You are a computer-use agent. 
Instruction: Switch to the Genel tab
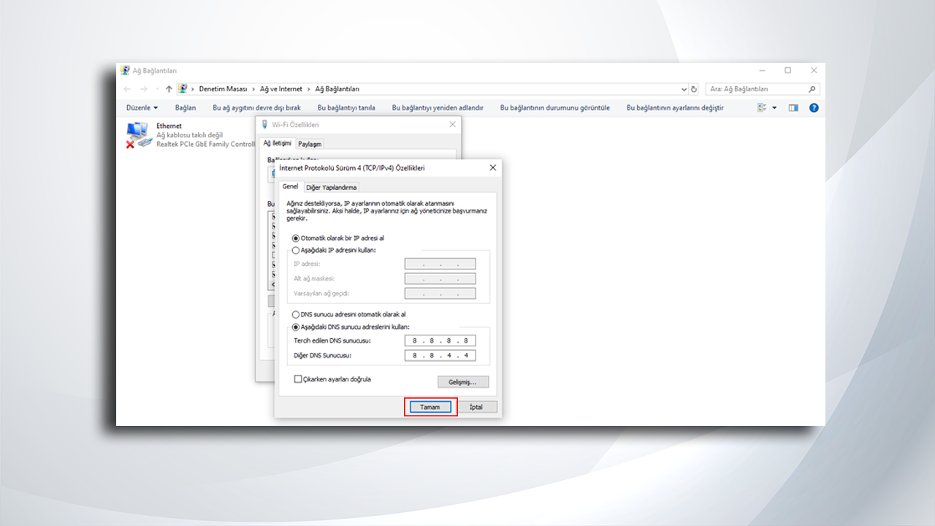[290, 187]
